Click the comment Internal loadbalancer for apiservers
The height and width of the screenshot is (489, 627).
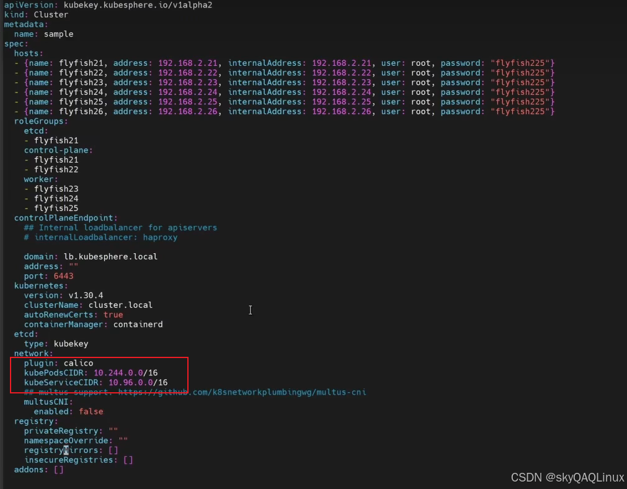[x=128, y=228]
